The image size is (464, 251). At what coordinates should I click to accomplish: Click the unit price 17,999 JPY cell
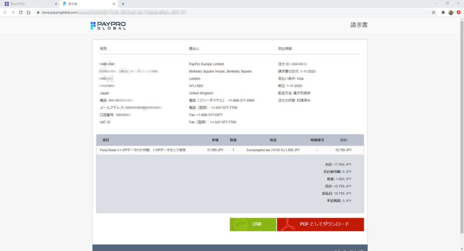coord(215,150)
